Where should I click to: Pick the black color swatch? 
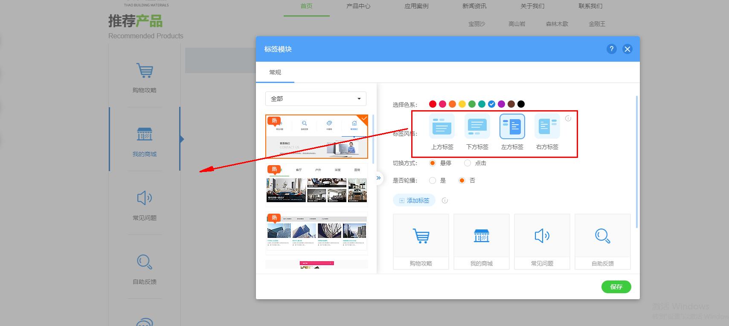click(521, 104)
